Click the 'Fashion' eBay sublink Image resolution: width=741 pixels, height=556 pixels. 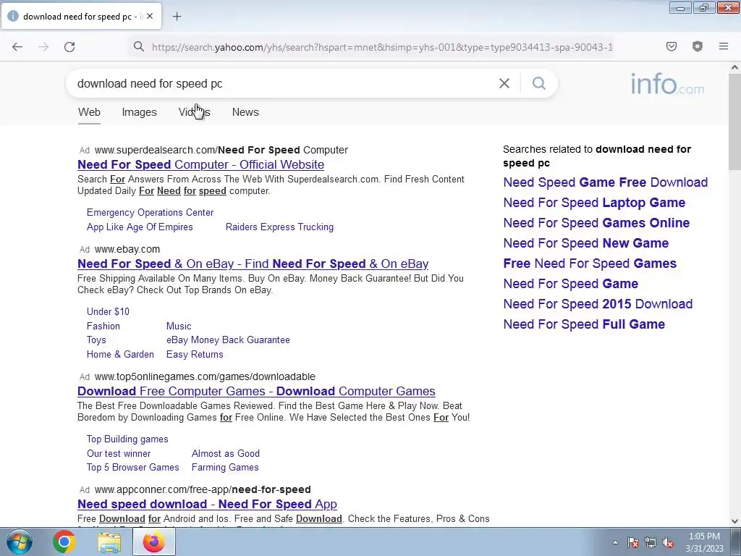coord(103,327)
